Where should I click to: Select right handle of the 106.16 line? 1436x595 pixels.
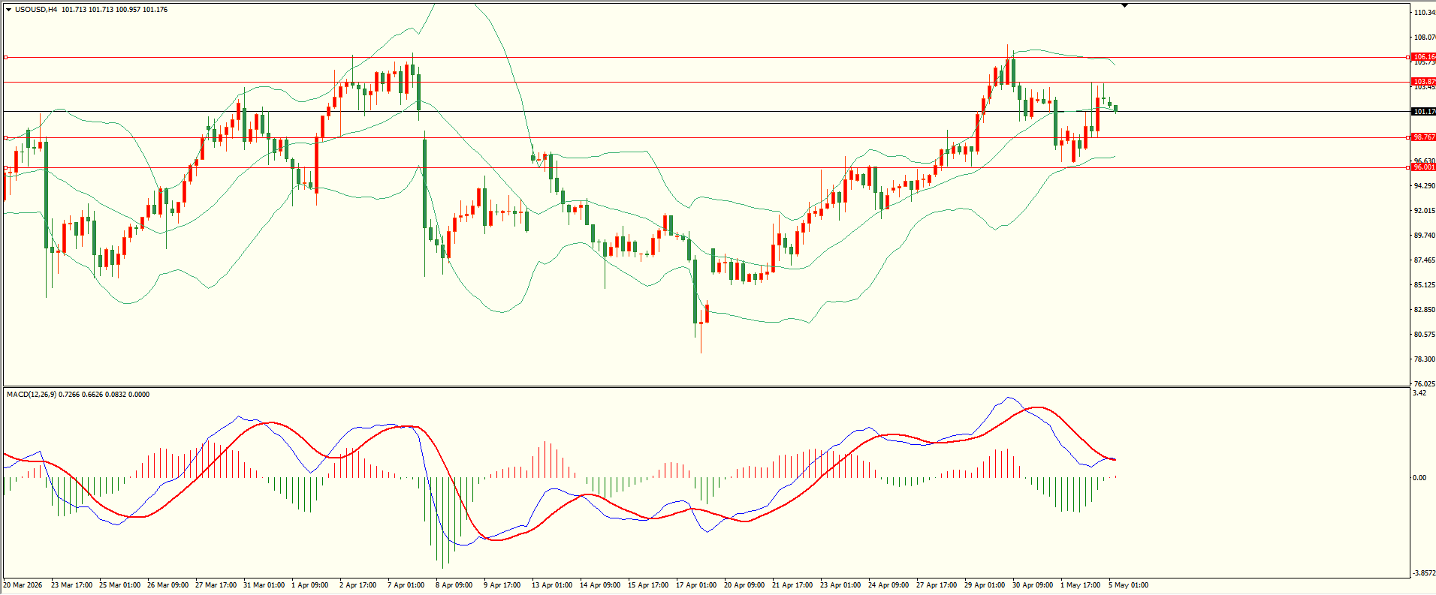pos(1407,57)
